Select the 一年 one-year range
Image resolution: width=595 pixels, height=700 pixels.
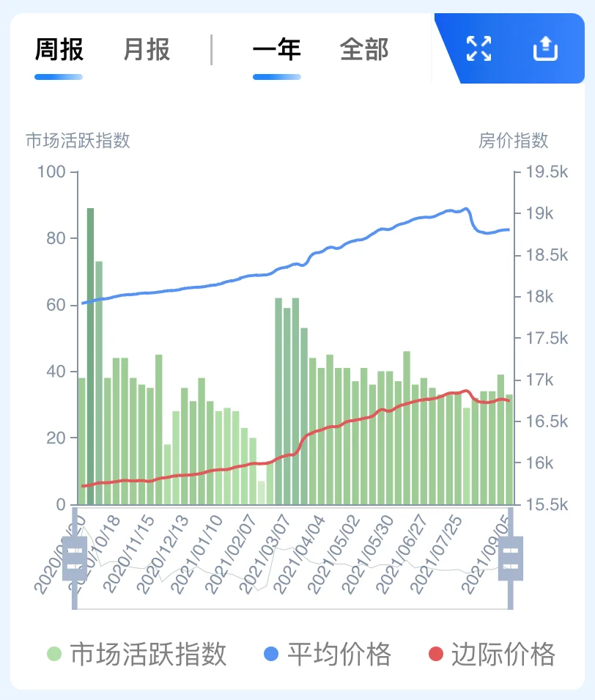276,50
